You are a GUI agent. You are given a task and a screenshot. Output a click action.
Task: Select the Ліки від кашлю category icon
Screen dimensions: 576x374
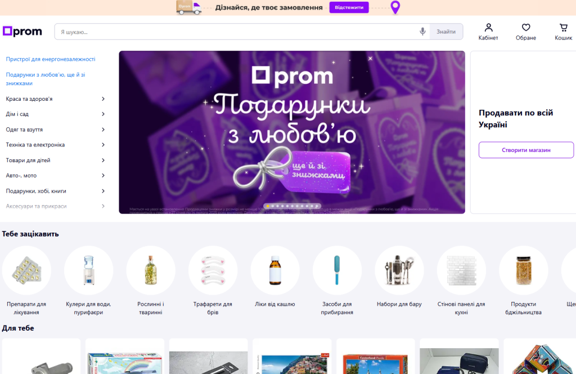pos(274,270)
